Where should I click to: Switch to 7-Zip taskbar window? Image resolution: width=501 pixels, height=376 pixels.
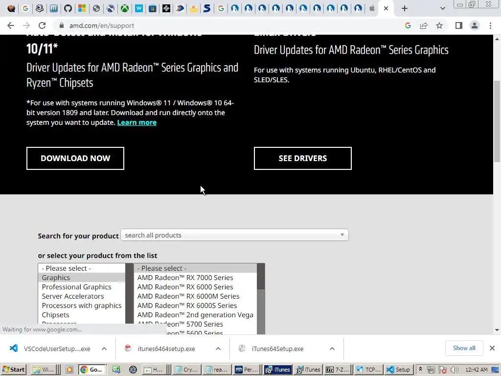(x=337, y=370)
